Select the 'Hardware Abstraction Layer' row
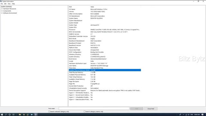The width and height of the screenshot is (206, 116). click(105, 63)
